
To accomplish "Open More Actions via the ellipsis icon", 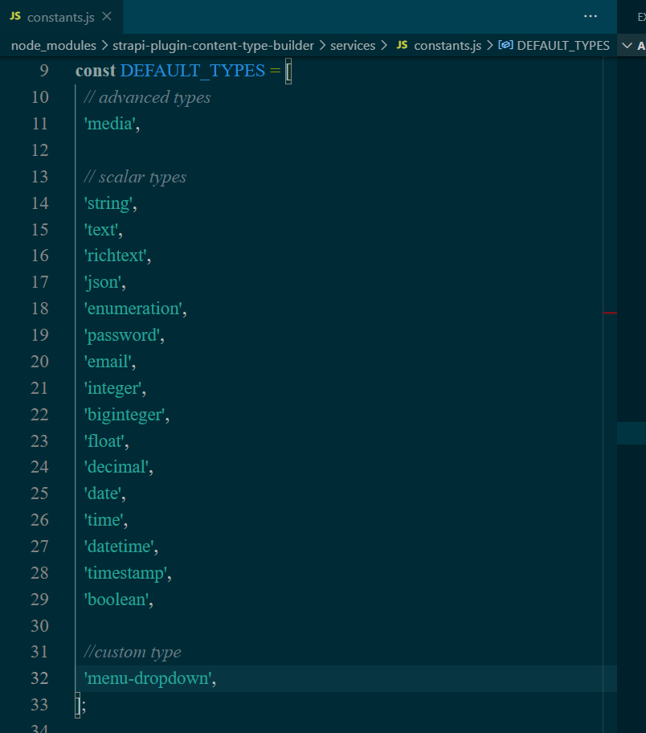I will [591, 16].
